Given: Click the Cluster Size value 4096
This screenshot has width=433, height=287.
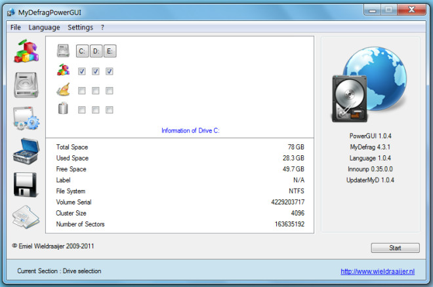Looking at the screenshot, I should [x=298, y=213].
